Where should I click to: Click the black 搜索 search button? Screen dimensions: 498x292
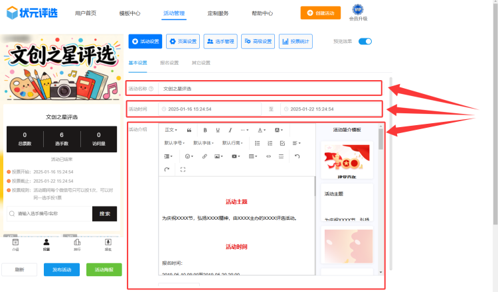104,214
